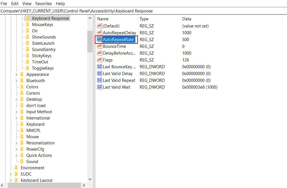This screenshot has width=287, height=188.
Task: Click the ShowSounds folder icon
Action: 27,37
